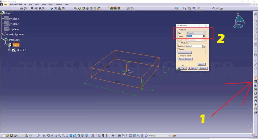Open the Insert menu
The width and height of the screenshot is (258, 139).
coord(44,4)
